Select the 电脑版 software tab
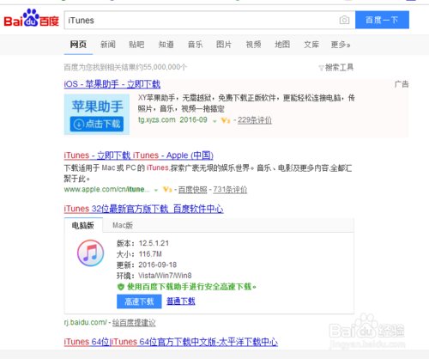Viewport: 429px width, 359px height. (83, 226)
